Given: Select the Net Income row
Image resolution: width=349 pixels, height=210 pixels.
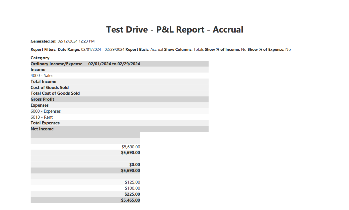Looking at the screenshot, I should (42, 129).
